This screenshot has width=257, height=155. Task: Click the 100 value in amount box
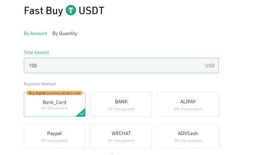33,66
